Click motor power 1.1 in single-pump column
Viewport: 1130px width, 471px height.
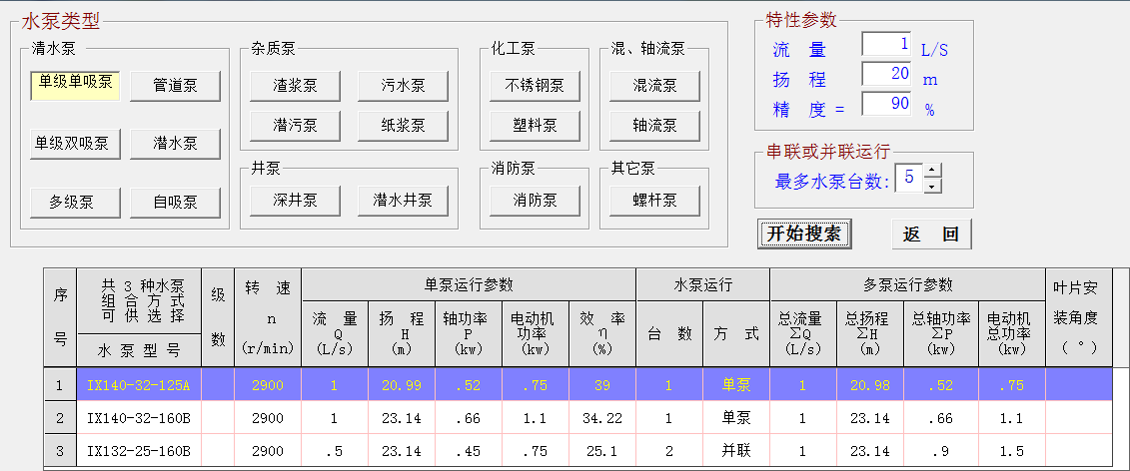click(x=536, y=418)
